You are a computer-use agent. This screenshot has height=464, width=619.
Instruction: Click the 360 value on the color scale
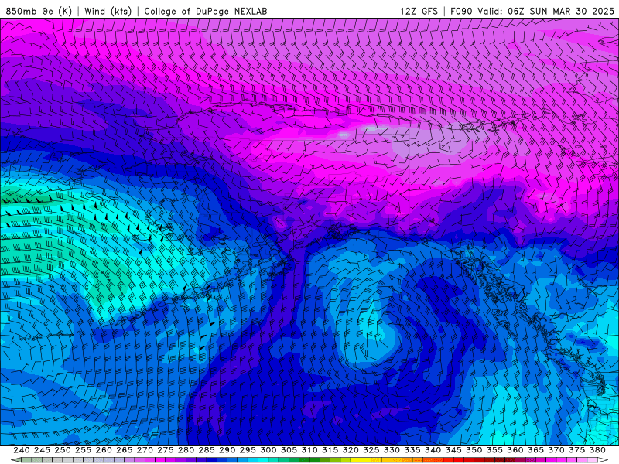click(x=515, y=450)
